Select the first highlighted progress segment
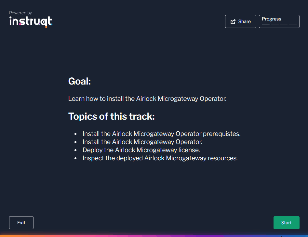308x237 pixels. [266, 24]
